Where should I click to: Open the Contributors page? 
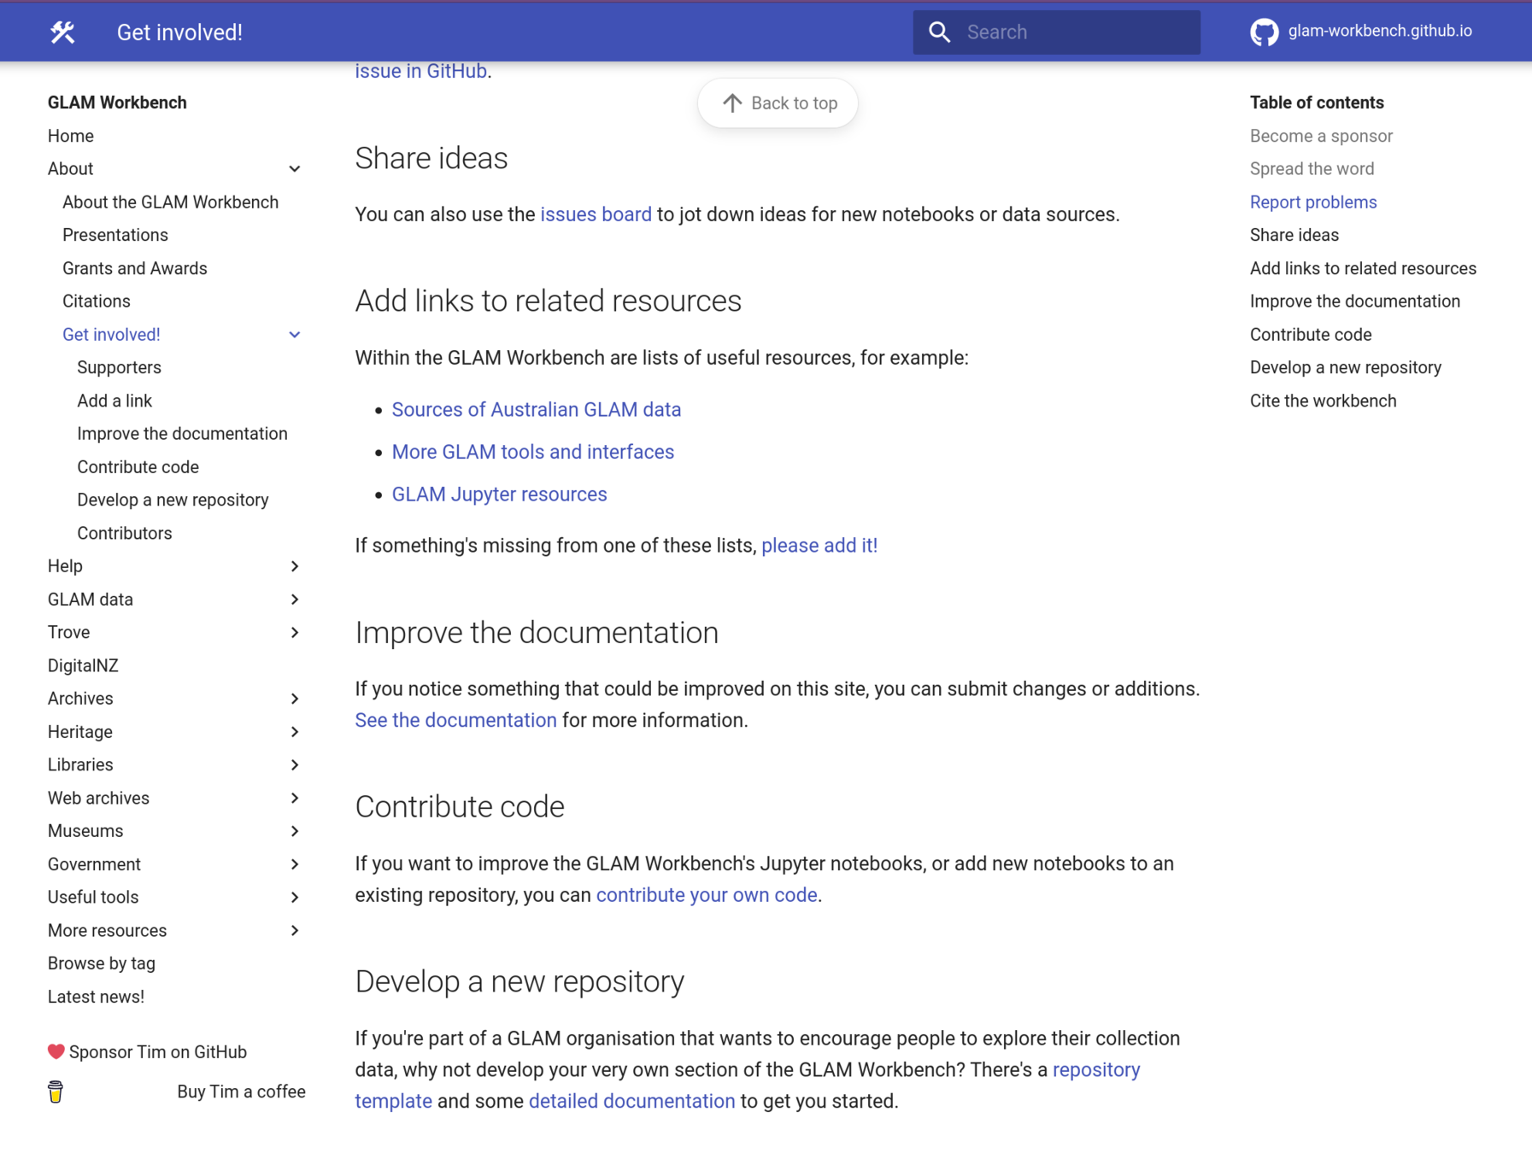(x=125, y=533)
